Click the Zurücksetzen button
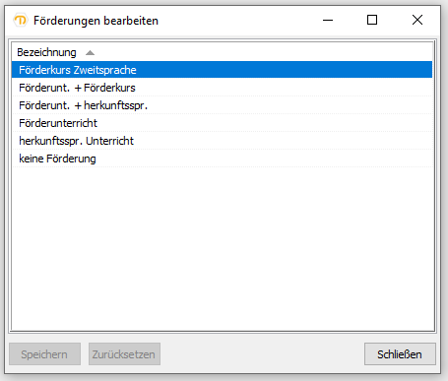The width and height of the screenshot is (448, 381). [x=124, y=354]
